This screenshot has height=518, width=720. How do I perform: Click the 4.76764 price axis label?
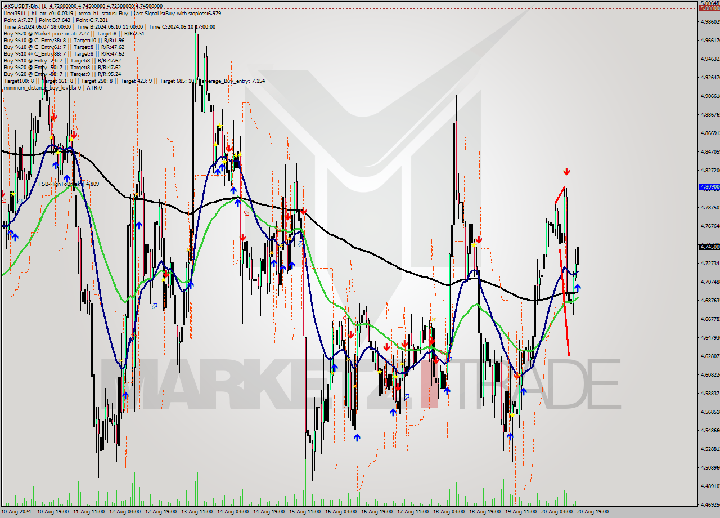pyautogui.click(x=710, y=226)
